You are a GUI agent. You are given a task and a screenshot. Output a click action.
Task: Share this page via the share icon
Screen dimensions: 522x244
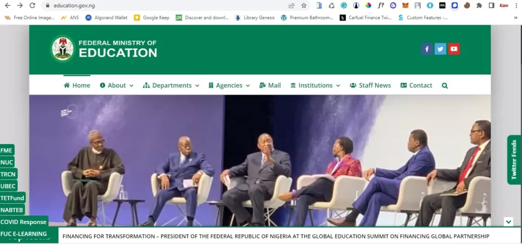[x=292, y=5]
